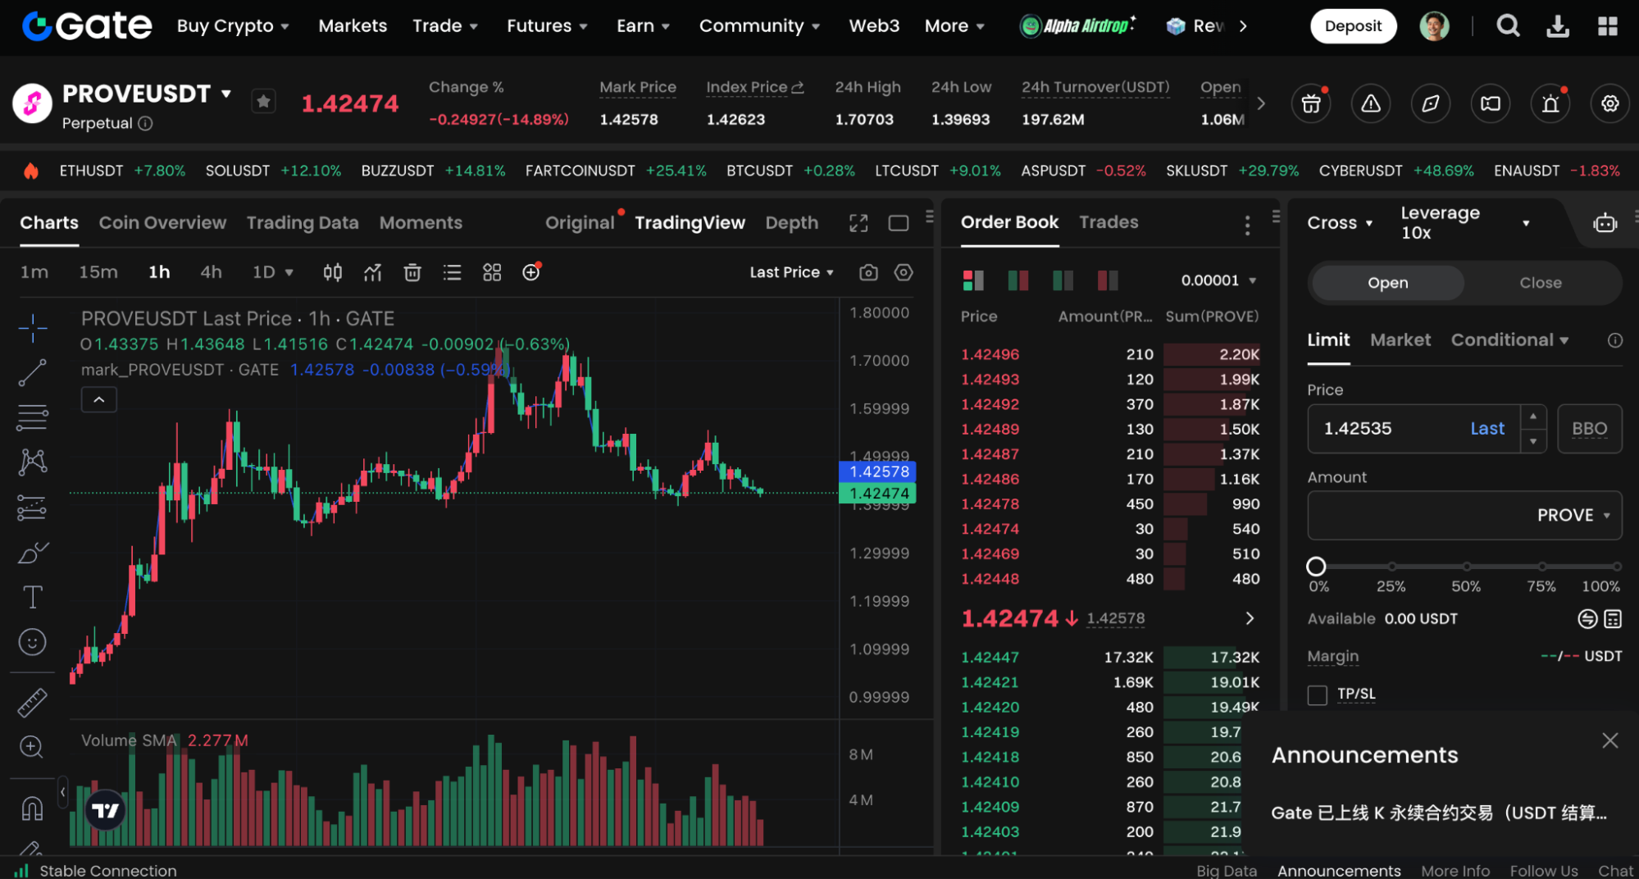
Task: Select the 4h timeframe
Action: tap(211, 272)
